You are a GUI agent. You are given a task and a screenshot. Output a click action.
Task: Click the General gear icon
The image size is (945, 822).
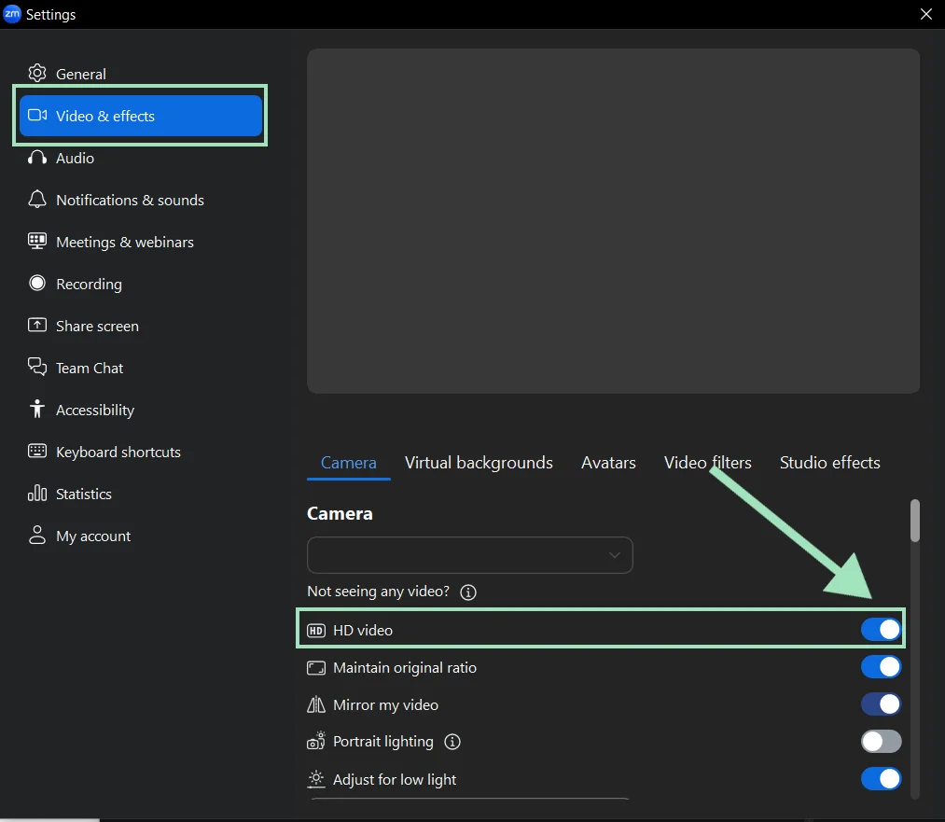[x=36, y=73]
